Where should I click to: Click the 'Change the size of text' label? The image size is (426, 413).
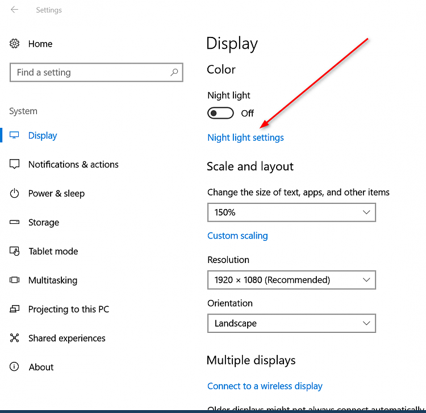point(298,193)
